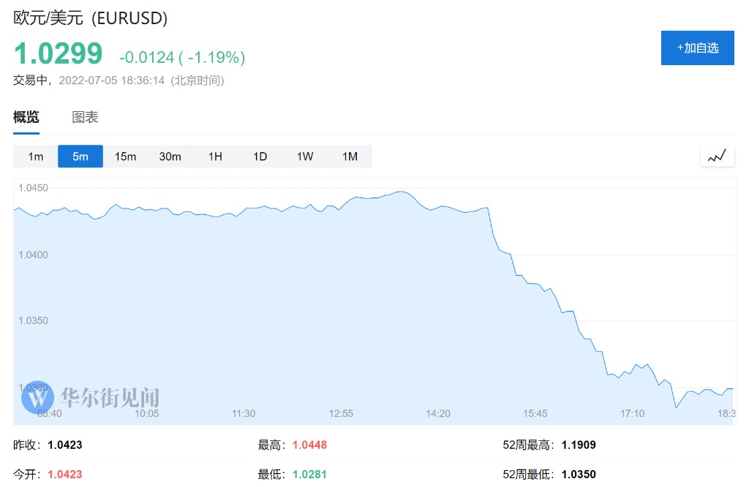Select the 1M monthly interval
The image size is (749, 487).
pyautogui.click(x=350, y=156)
